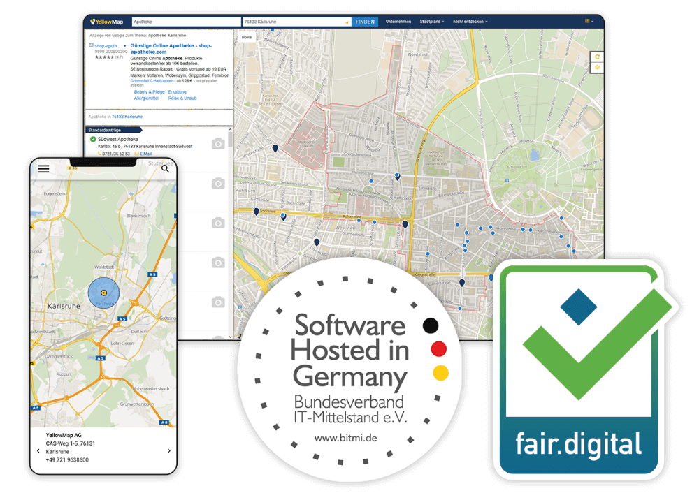This screenshot has height=500, width=699.
Task: Open the Unternehmen menu item
Action: click(x=398, y=22)
